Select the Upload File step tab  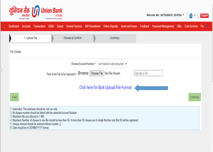pos(31,38)
